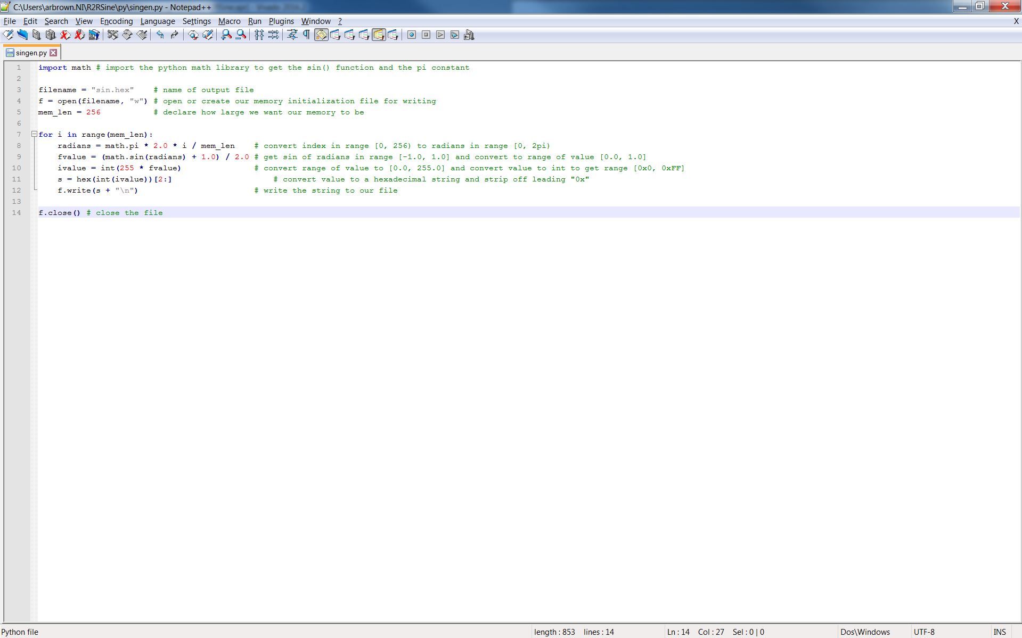
Task: Open the Language menu
Action: pos(158,21)
